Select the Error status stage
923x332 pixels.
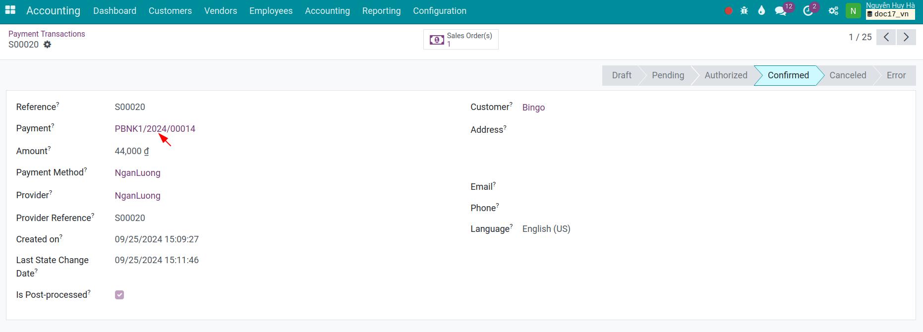tap(896, 75)
